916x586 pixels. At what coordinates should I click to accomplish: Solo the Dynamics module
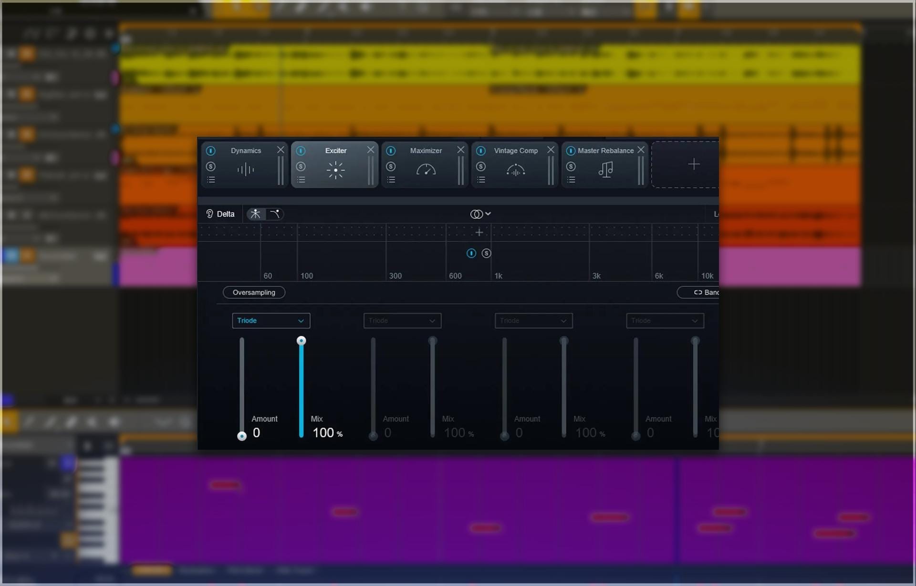tap(210, 166)
